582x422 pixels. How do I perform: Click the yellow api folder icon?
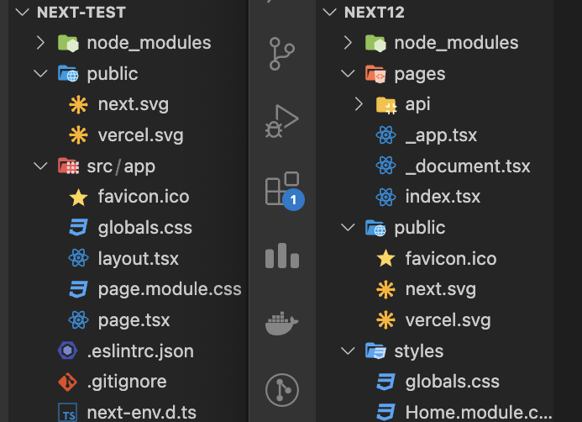click(386, 105)
